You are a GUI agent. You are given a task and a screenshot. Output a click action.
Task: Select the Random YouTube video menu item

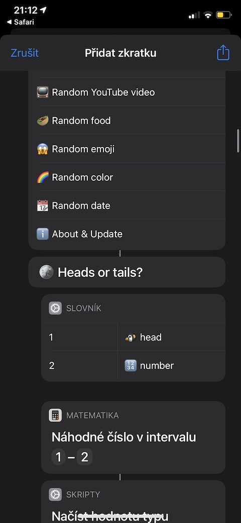click(127, 92)
